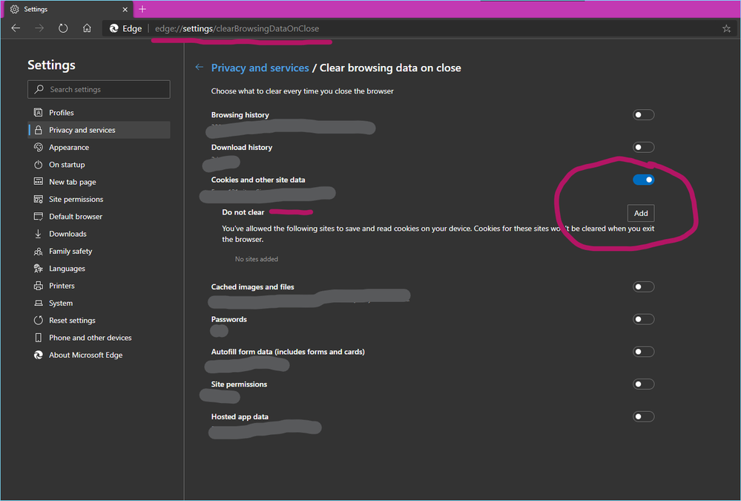
Task: Enable Autofill form data toggle
Action: click(643, 352)
